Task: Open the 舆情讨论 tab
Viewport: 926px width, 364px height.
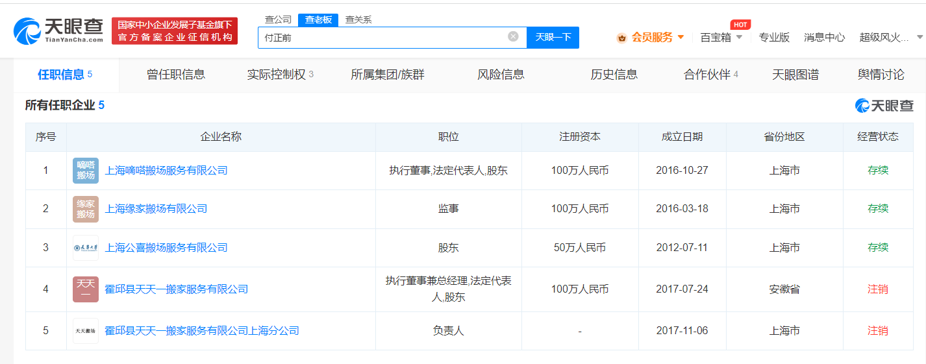Action: 881,75
